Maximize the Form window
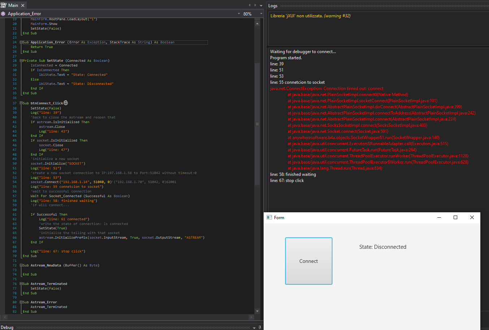The width and height of the screenshot is (489, 330). (x=455, y=217)
